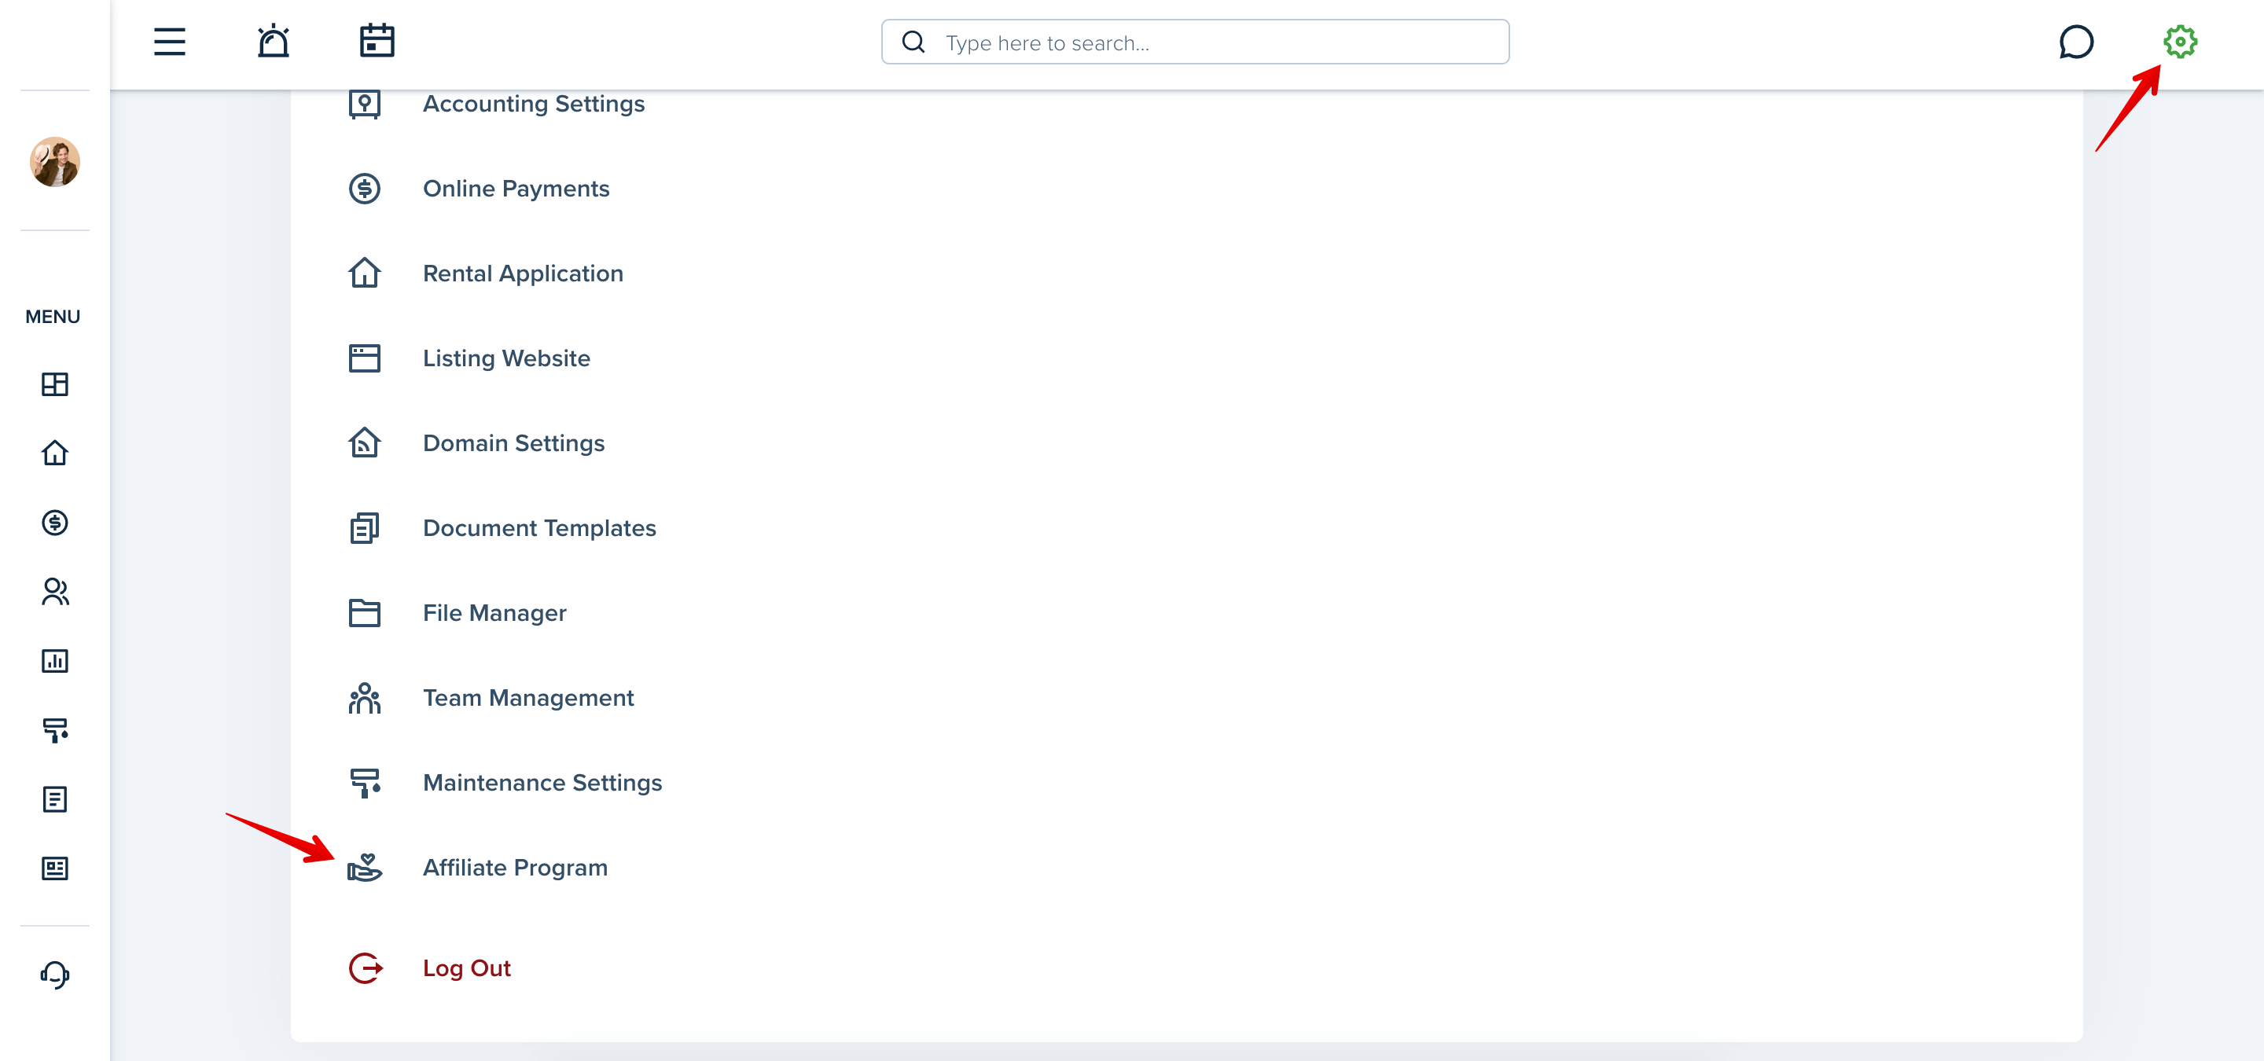Click the red Log Out arrow icon
This screenshot has width=2264, height=1061.
(x=366, y=968)
